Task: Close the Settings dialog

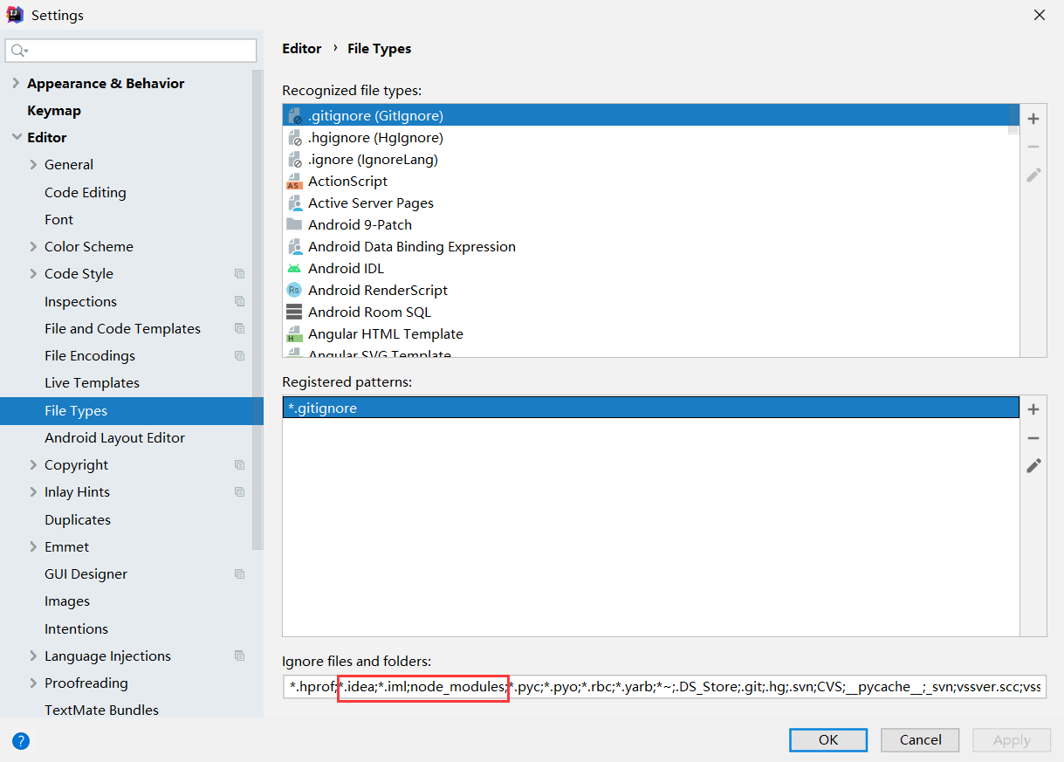Action: [1039, 15]
